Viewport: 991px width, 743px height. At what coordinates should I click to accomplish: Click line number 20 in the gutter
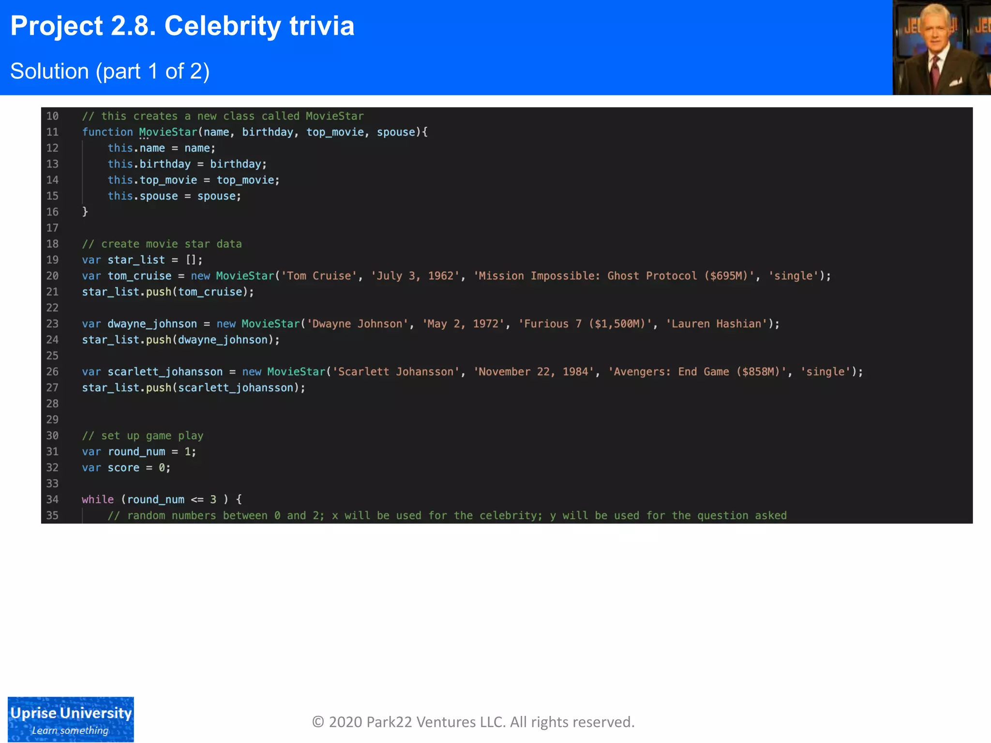point(52,276)
